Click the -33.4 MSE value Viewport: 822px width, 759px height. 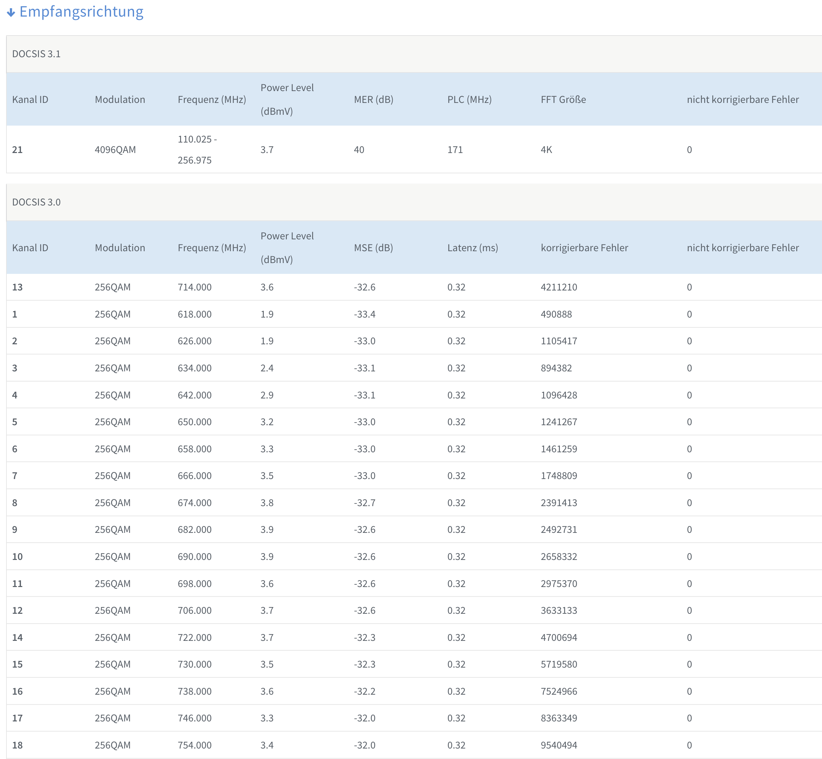[364, 314]
